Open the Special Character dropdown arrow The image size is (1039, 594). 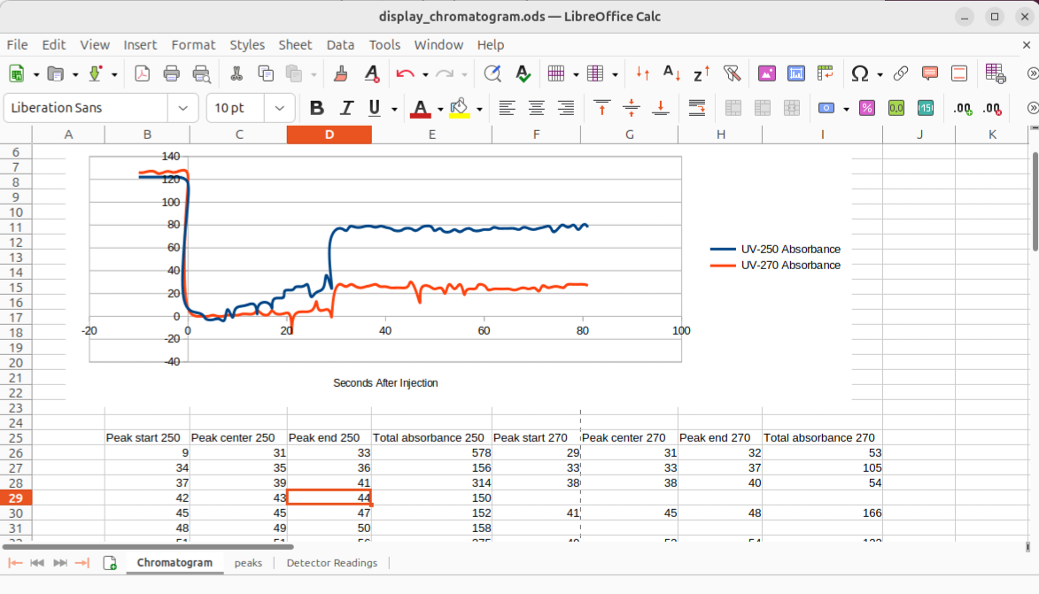coord(880,74)
